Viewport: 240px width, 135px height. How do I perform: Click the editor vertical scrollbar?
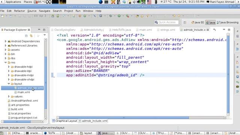[x=228, y=74]
